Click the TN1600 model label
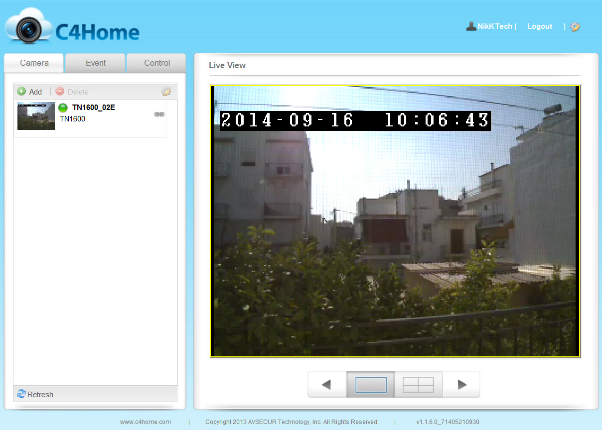This screenshot has height=430, width=602. pyautogui.click(x=72, y=119)
